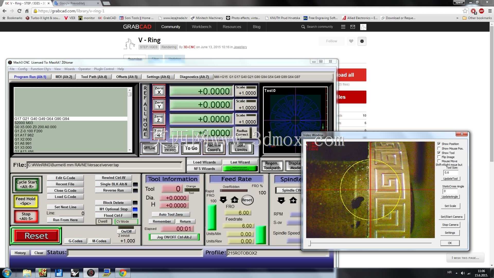Raise spindle speed with the plus arrow

tap(293, 200)
